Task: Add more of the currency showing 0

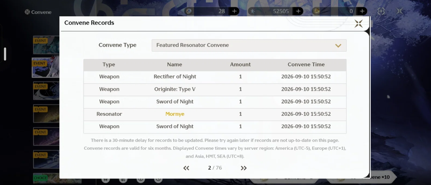Action: click(x=362, y=11)
